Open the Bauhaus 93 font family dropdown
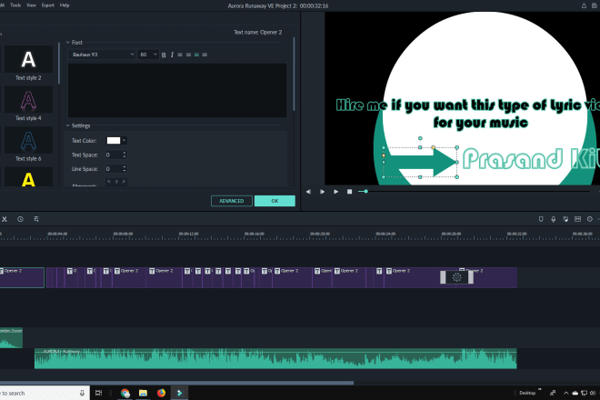Image resolution: width=600 pixels, height=400 pixels. 102,55
